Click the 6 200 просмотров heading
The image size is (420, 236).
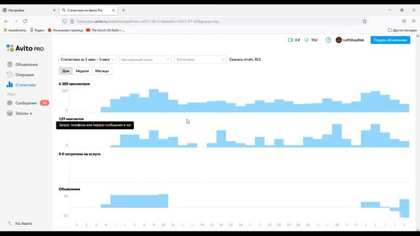point(74,84)
